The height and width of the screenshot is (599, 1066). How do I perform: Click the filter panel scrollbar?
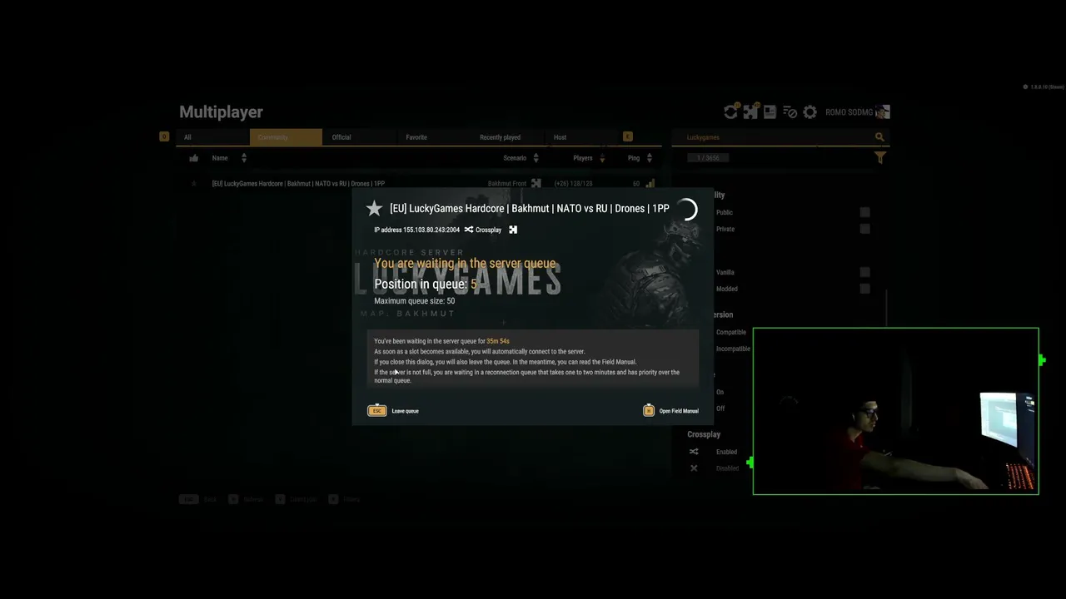click(x=887, y=308)
